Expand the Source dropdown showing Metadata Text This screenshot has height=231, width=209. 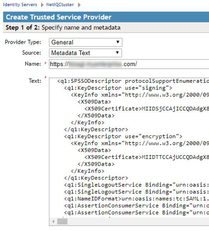[85, 53]
